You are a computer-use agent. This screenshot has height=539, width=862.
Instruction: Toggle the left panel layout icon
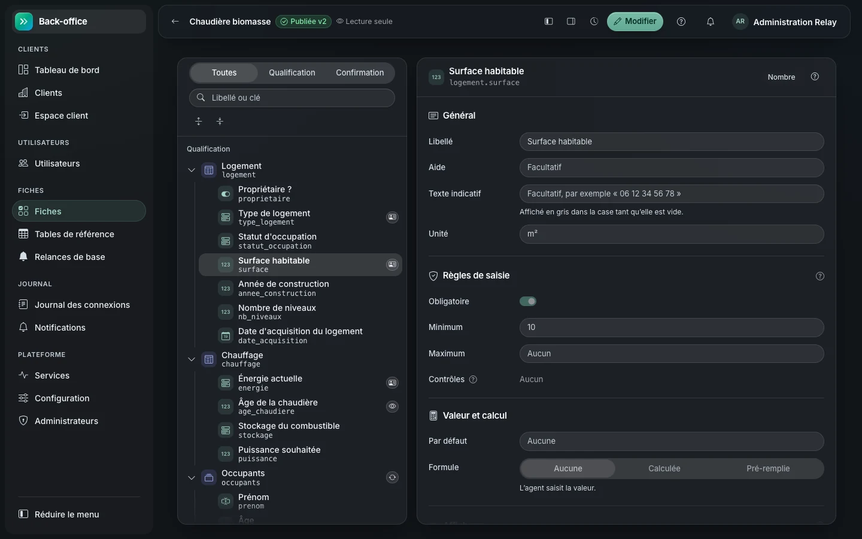548,22
